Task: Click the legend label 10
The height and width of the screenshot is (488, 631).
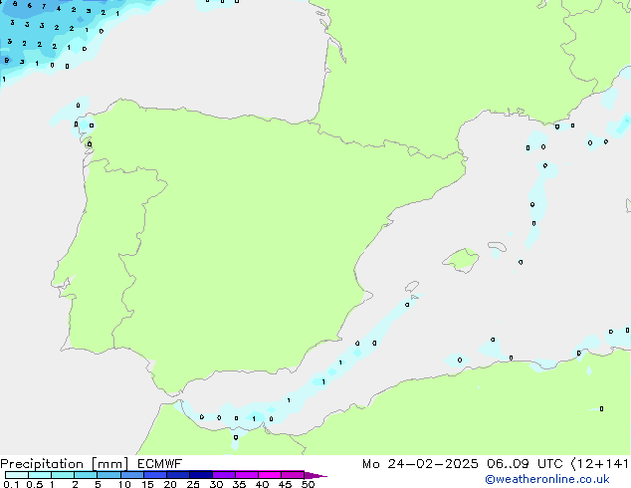Action: point(124,484)
